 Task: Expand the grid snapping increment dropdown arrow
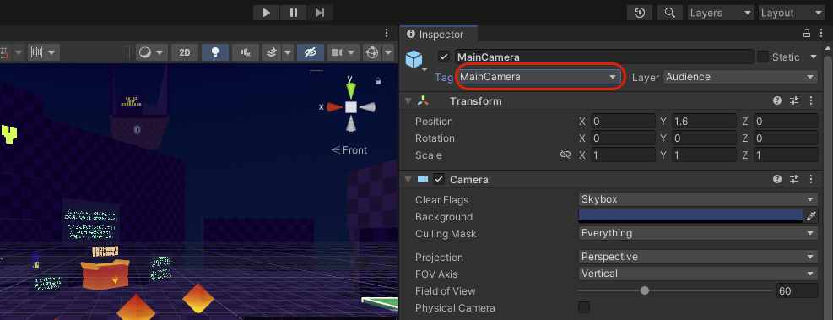(52, 52)
